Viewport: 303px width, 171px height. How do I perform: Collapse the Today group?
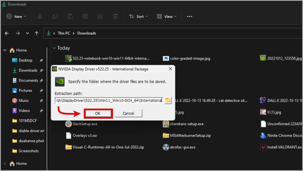54,48
